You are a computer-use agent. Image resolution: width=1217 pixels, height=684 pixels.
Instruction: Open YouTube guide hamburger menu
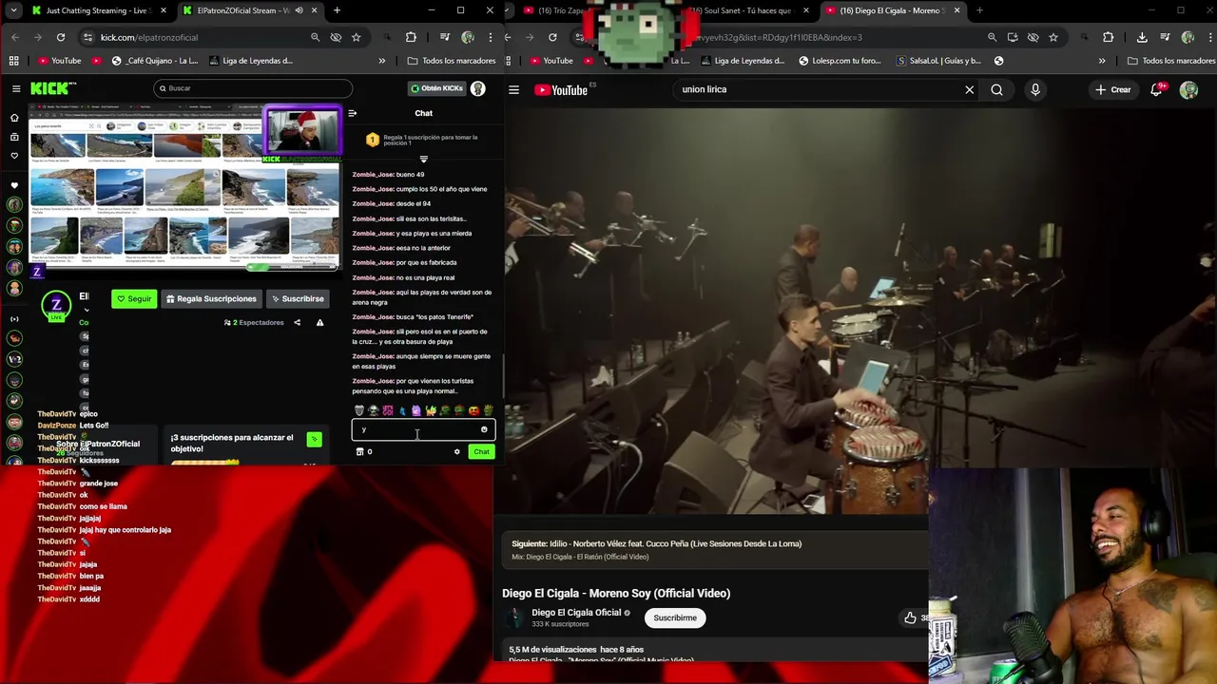click(x=513, y=89)
